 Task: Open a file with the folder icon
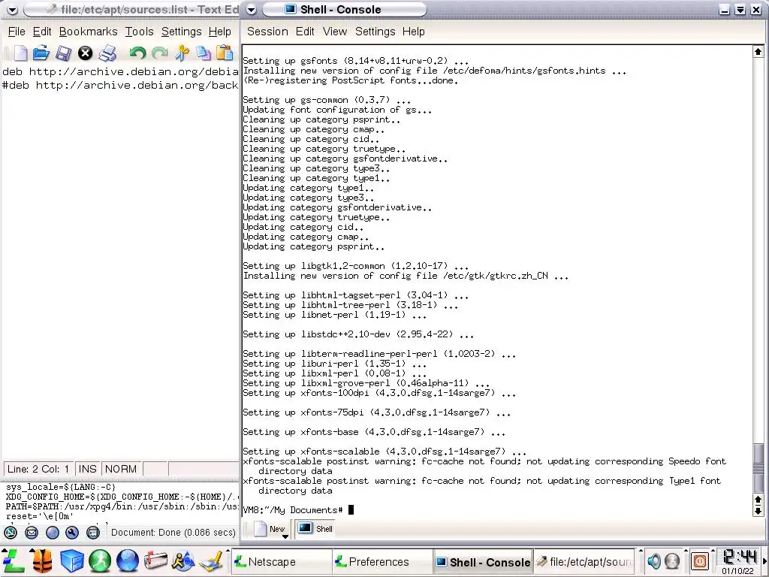coord(41,53)
